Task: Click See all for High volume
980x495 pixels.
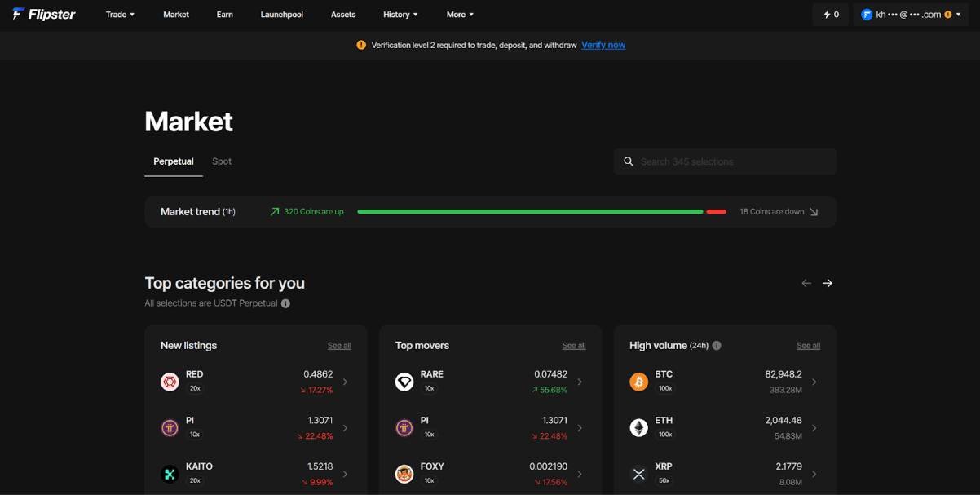Action: (809, 346)
